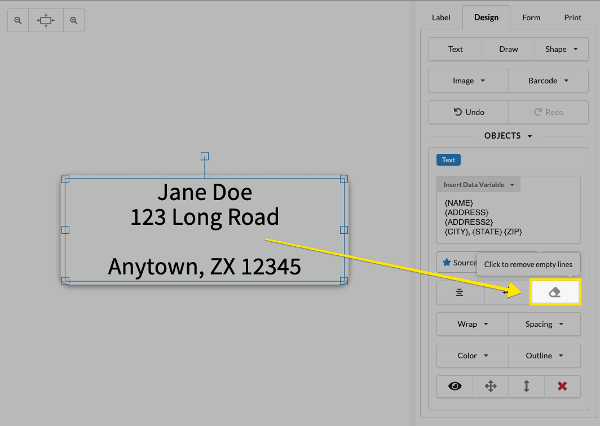Open the Outline dropdown

[544, 356]
